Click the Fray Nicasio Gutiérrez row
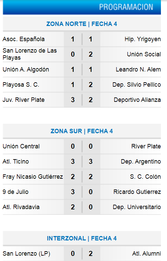 82,177
